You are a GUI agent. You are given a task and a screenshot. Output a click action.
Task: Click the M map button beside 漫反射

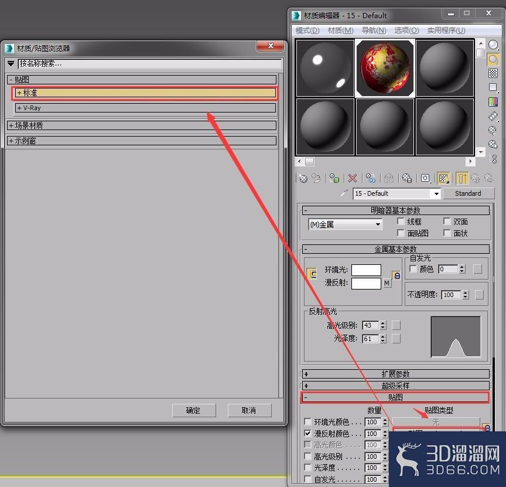387,283
